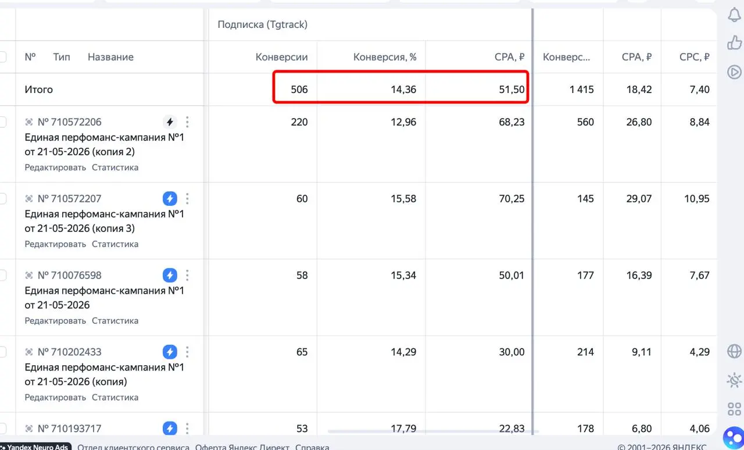Tick checkbox for campaign 710202433 row

pyautogui.click(x=2, y=352)
